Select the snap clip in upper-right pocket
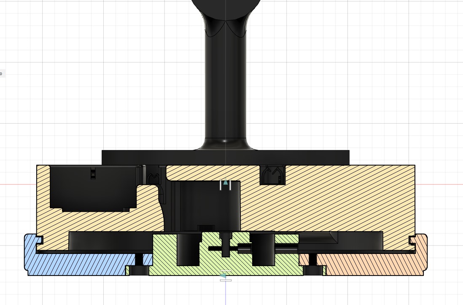The width and height of the screenshot is (463, 305). (x=273, y=175)
